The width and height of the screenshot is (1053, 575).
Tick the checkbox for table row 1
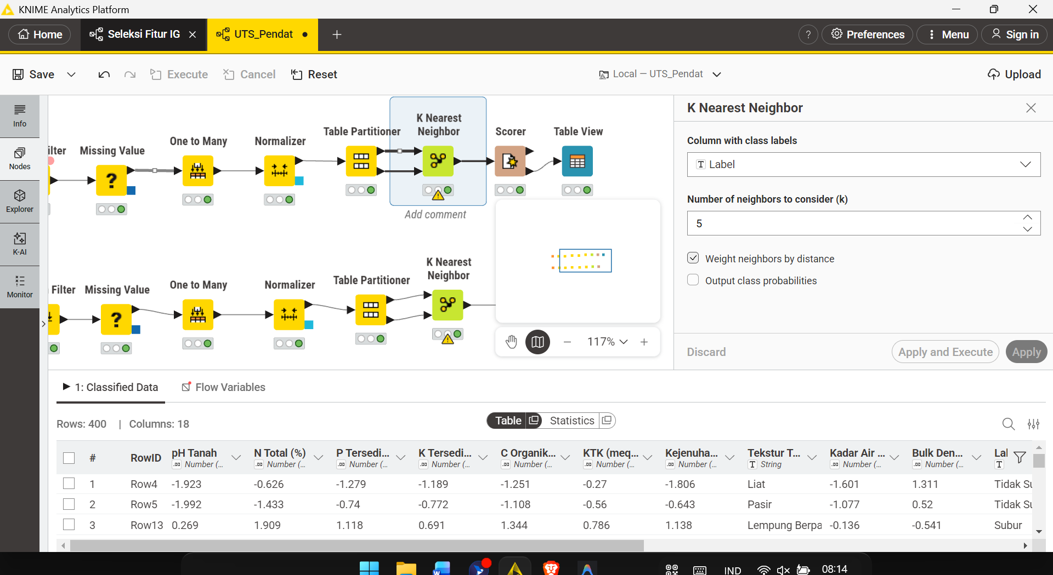tap(69, 484)
